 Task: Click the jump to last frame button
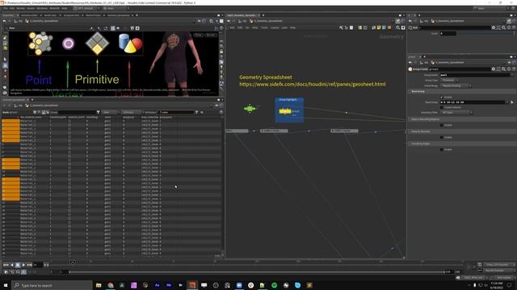click(30, 265)
